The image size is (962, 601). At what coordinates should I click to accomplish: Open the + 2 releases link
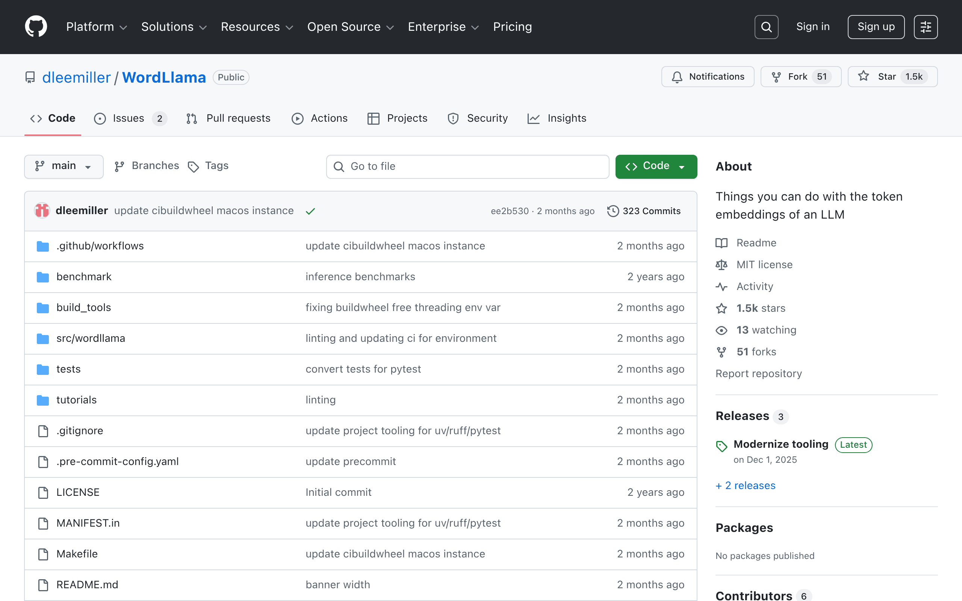(x=745, y=485)
